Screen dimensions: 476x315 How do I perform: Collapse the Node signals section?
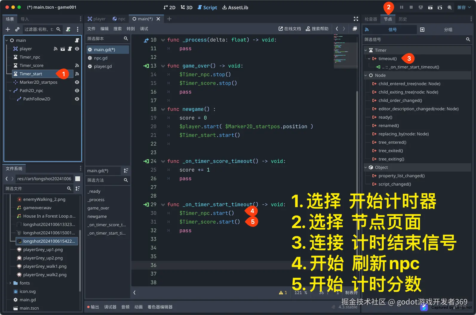pos(366,75)
